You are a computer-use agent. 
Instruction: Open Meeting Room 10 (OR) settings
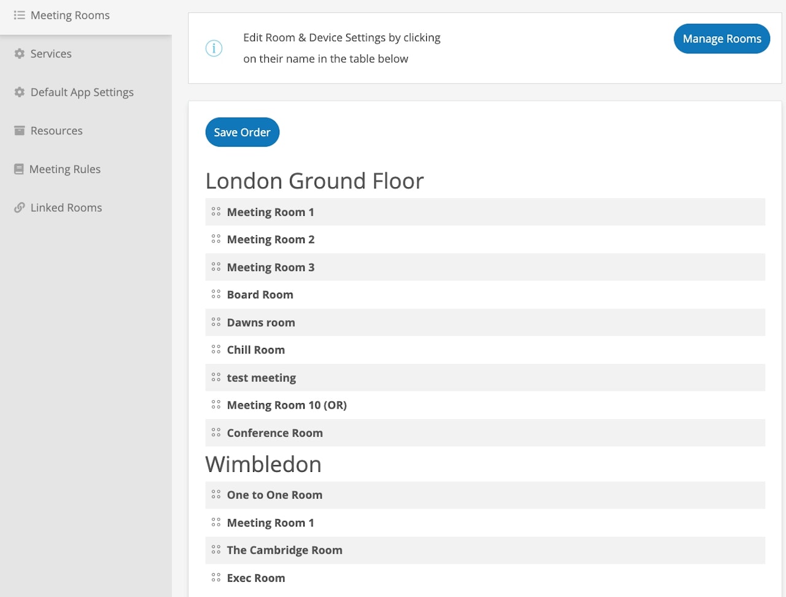pyautogui.click(x=287, y=405)
